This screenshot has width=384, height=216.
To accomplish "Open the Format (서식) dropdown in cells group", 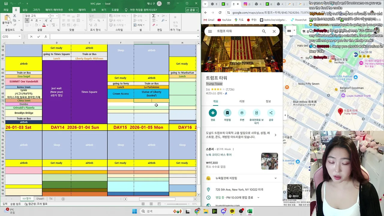I will click(x=140, y=25).
